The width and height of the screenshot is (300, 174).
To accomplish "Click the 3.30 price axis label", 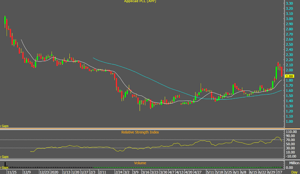I will [x=289, y=3].
